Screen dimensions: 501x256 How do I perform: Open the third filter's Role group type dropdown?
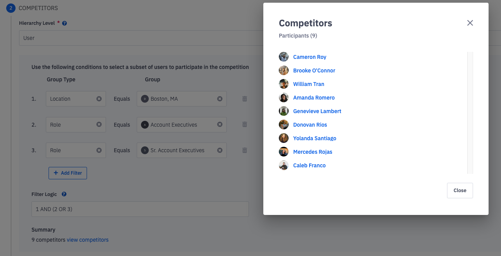tap(72, 150)
